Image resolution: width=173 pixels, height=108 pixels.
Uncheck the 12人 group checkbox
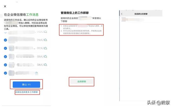[x=5, y=40]
